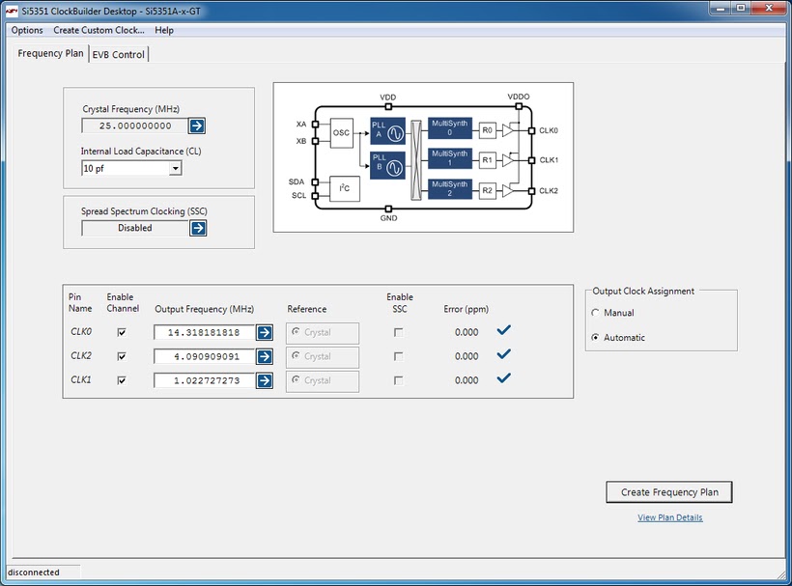Screen dimensions: 792x586
Task: Click arrow button for CLK1 output frequency
Action: coord(265,380)
